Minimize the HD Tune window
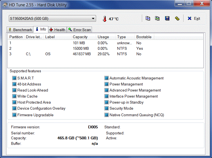Viewport: 212px width, 158px height. 180,4
